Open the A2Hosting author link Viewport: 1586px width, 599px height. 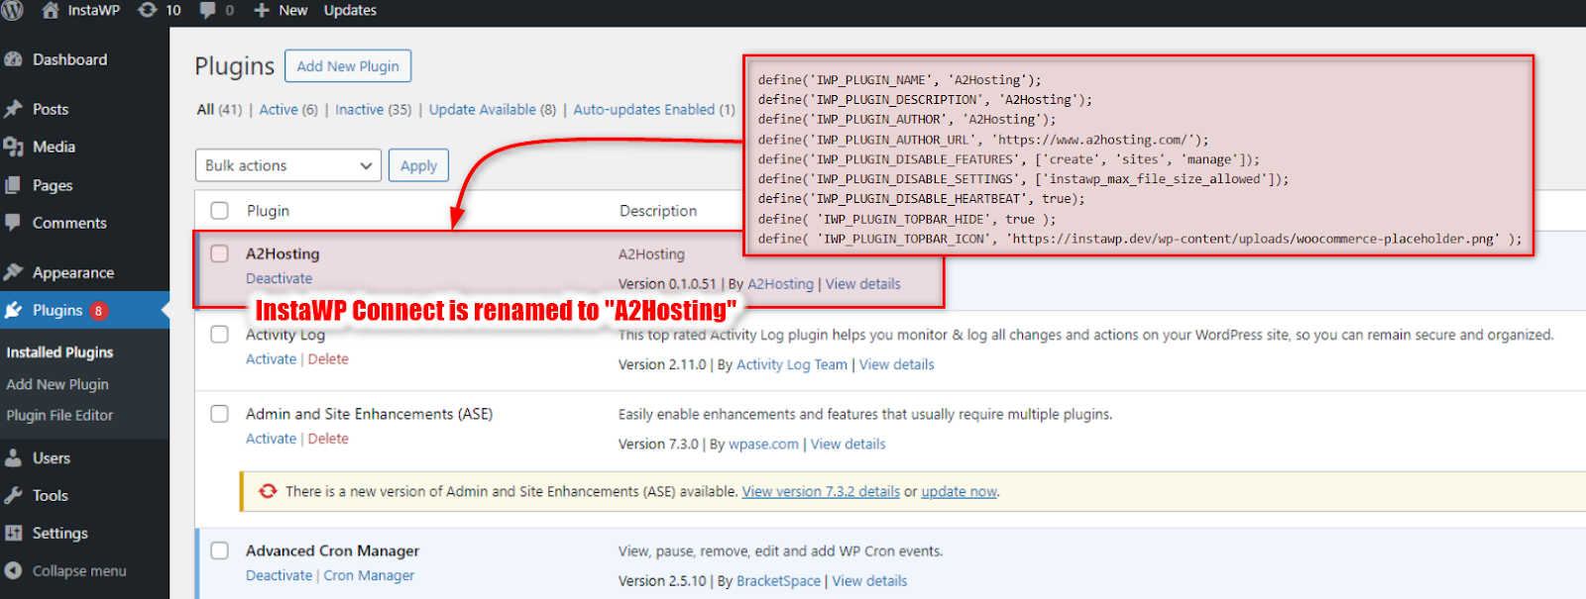[780, 284]
